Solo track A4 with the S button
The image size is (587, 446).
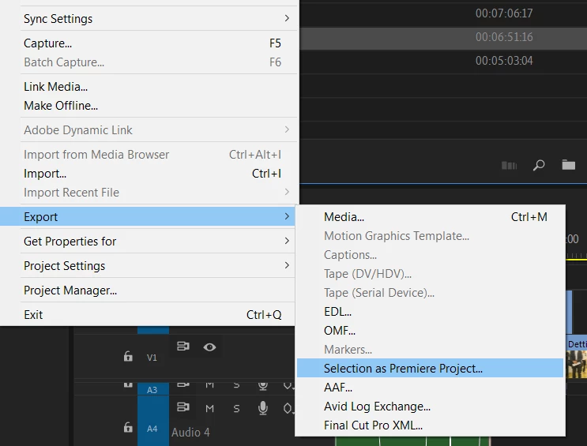click(x=236, y=408)
